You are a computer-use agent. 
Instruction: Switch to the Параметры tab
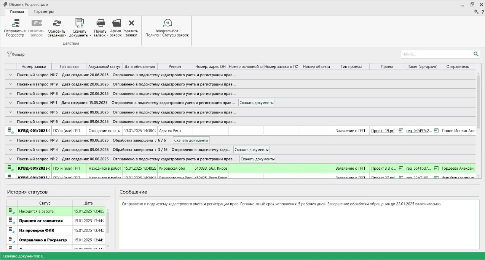pyautogui.click(x=43, y=12)
